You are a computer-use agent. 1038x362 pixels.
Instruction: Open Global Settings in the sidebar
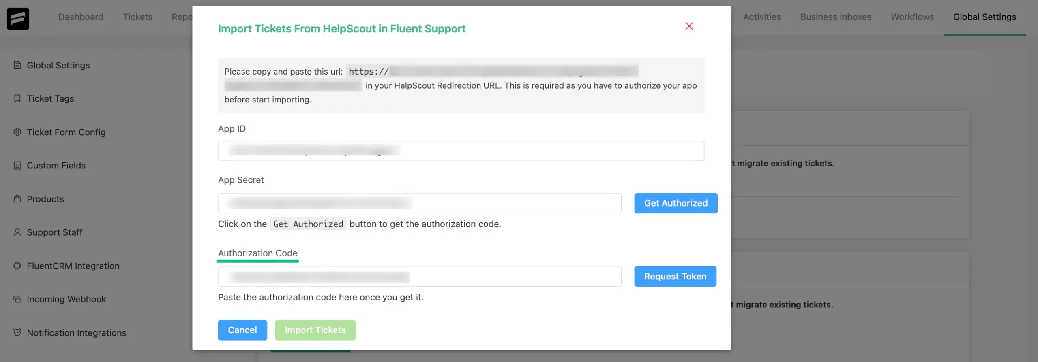(x=58, y=65)
